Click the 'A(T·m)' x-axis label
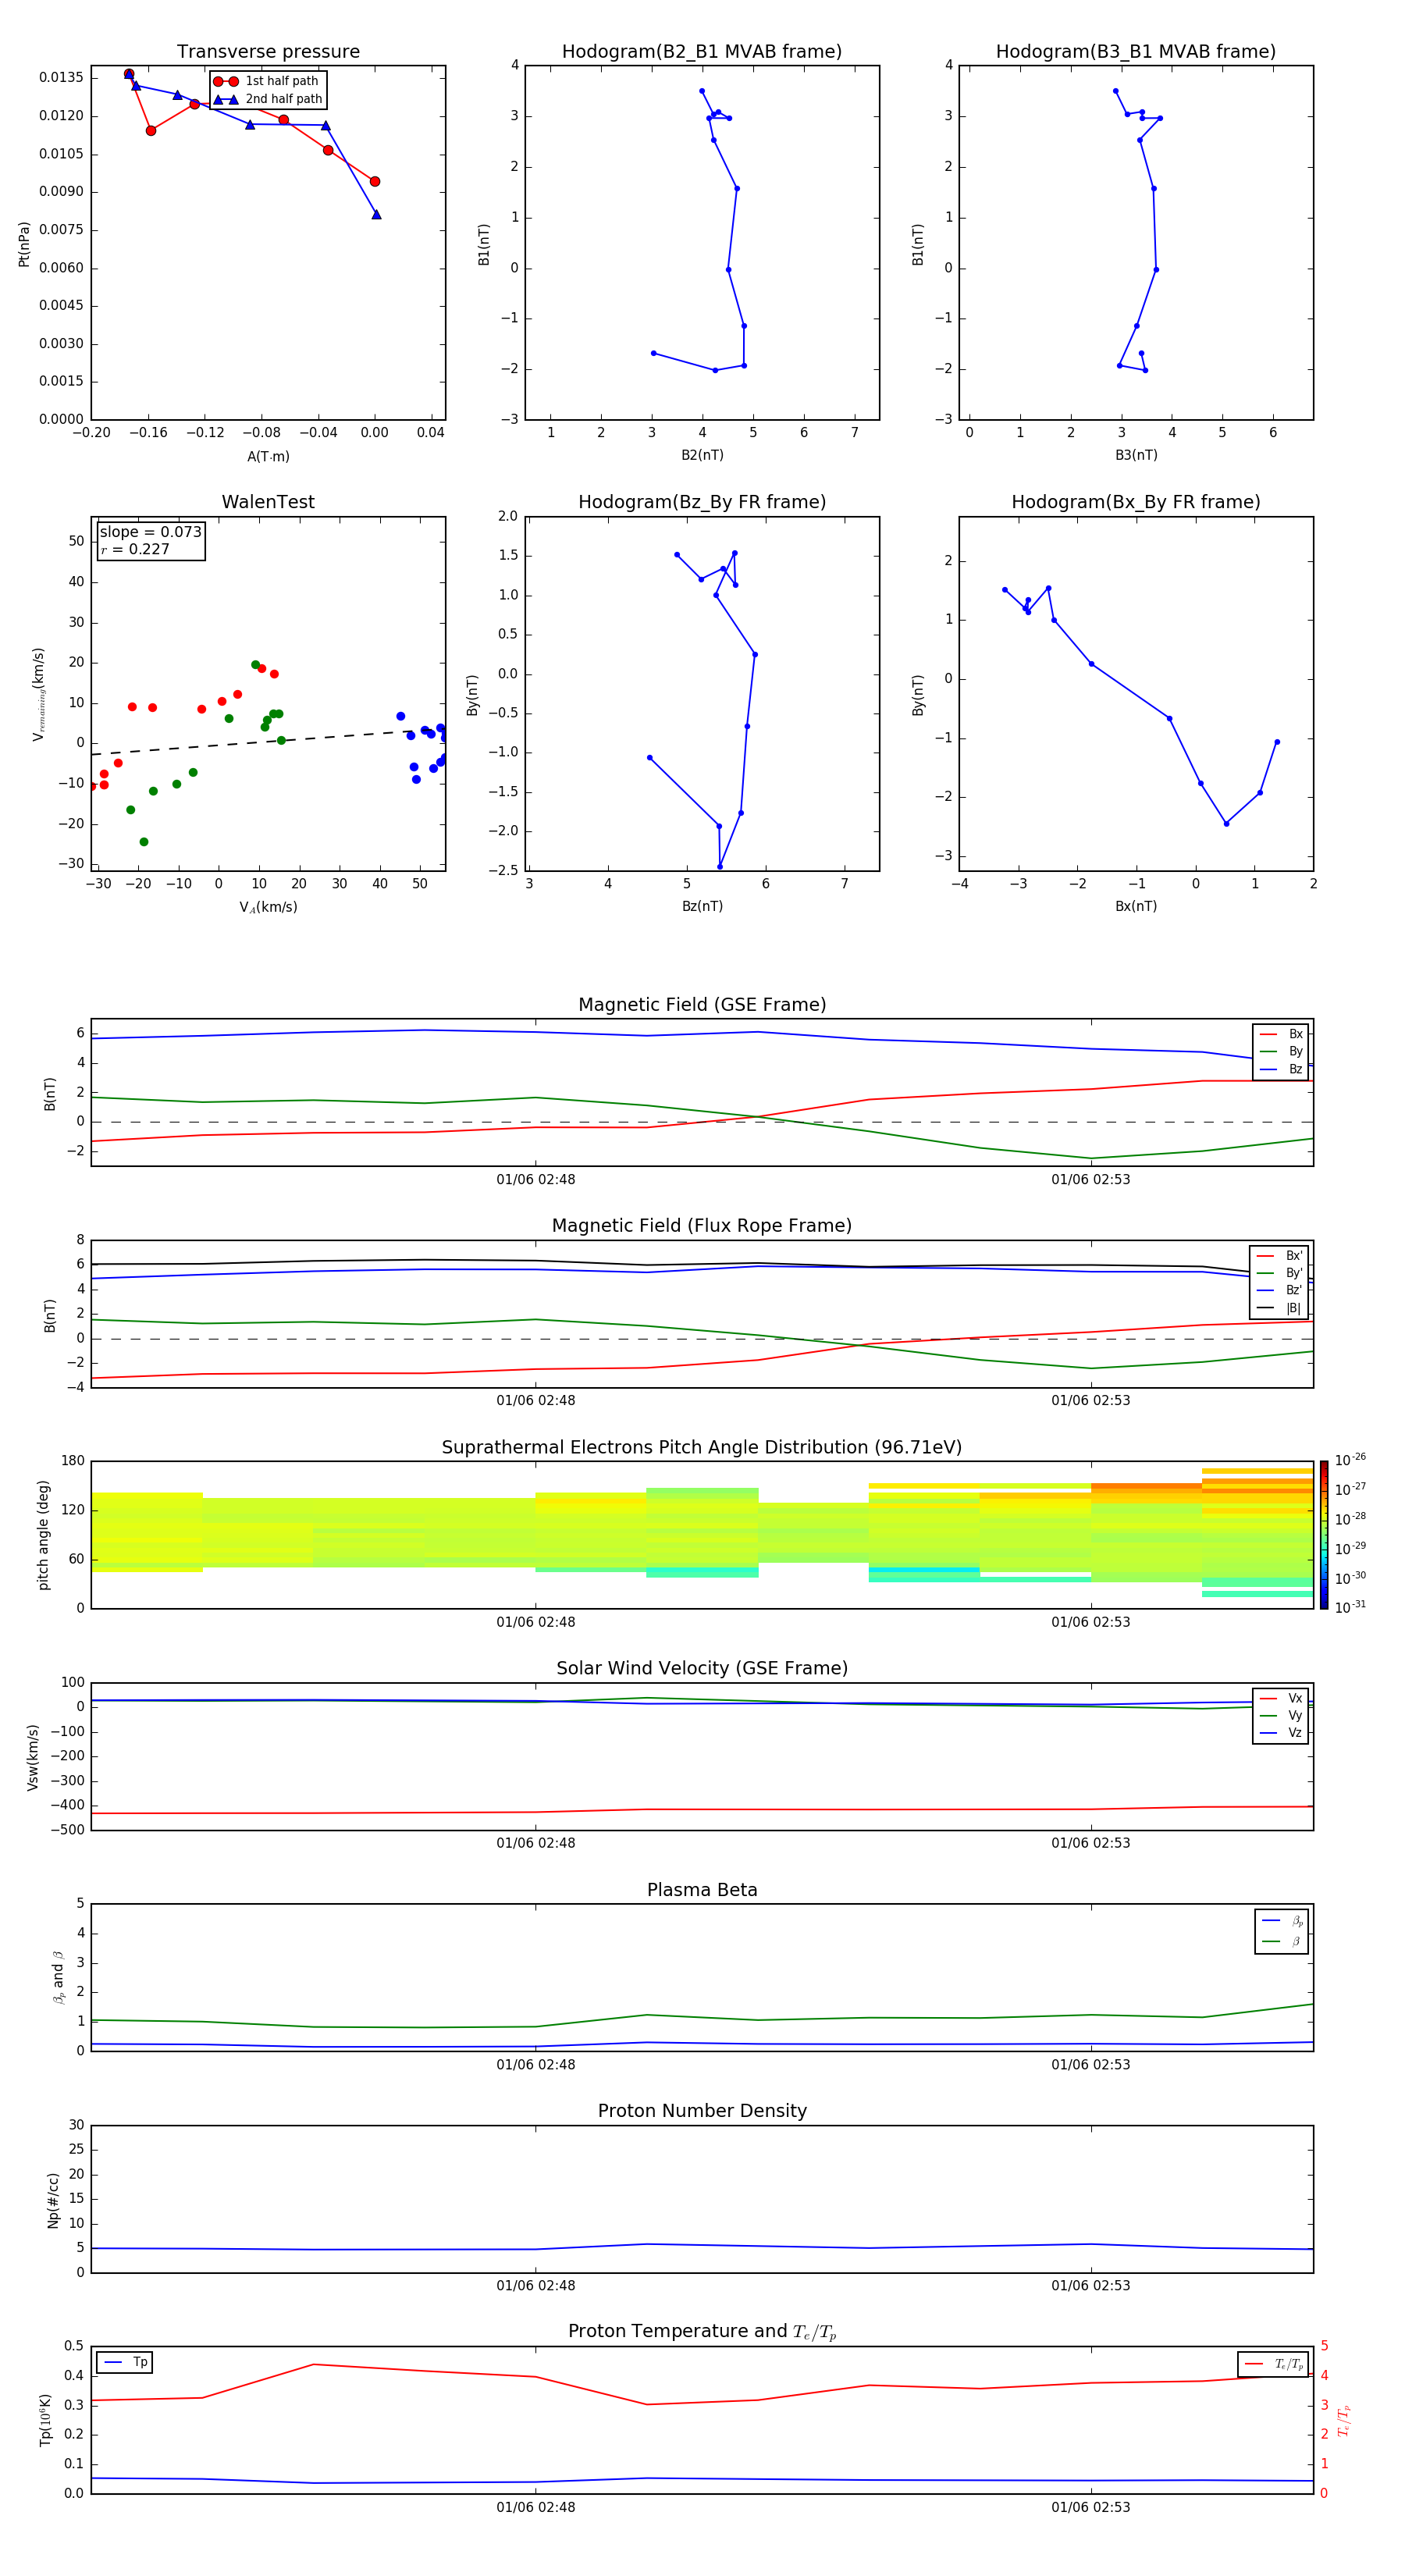Image resolution: width=1405 pixels, height=2576 pixels. click(268, 457)
